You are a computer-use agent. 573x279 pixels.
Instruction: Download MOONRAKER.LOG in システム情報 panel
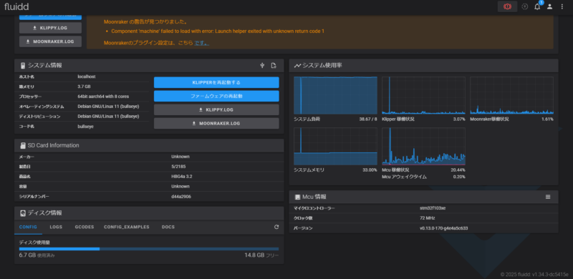coord(216,124)
